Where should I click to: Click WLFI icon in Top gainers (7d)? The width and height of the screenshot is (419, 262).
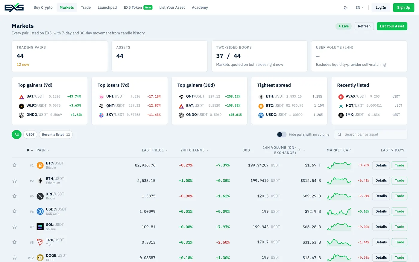(22, 106)
